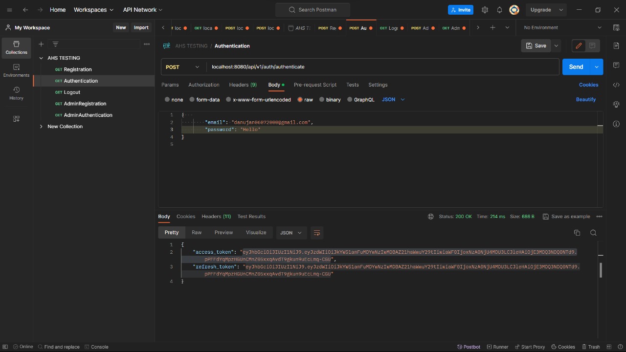The height and width of the screenshot is (352, 626).
Task: Copy the response body with copy icon
Action: (577, 233)
